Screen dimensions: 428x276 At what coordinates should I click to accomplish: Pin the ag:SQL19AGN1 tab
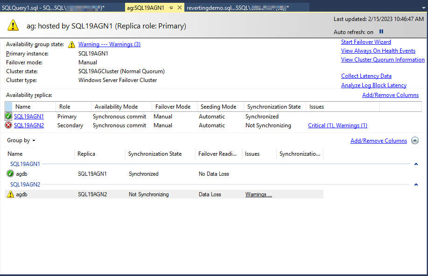(x=171, y=8)
